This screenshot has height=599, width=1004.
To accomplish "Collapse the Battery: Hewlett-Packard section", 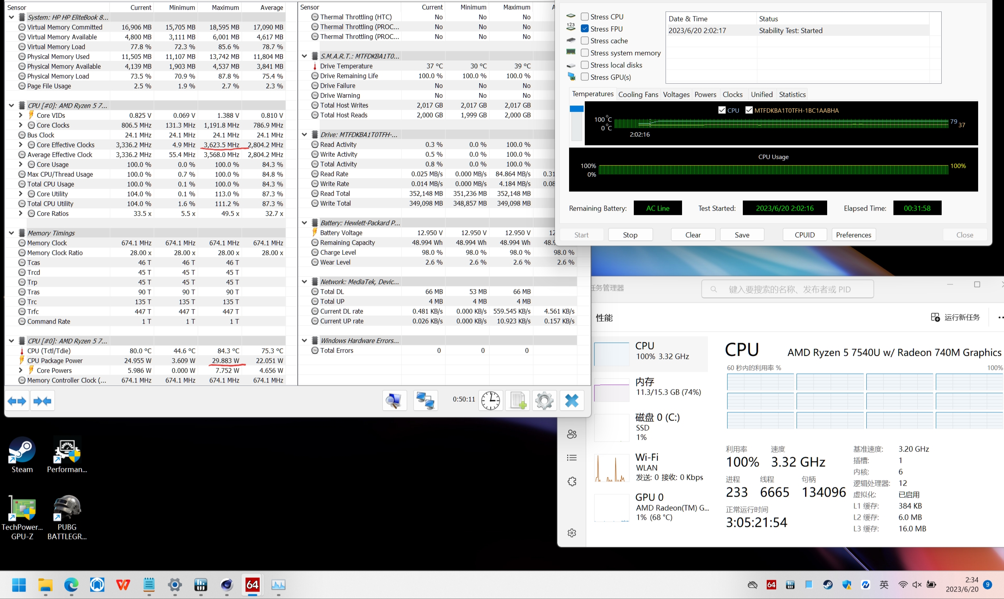I will (x=304, y=222).
